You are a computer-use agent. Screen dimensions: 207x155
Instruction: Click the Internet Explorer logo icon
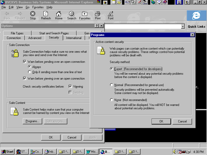click(196, 16)
